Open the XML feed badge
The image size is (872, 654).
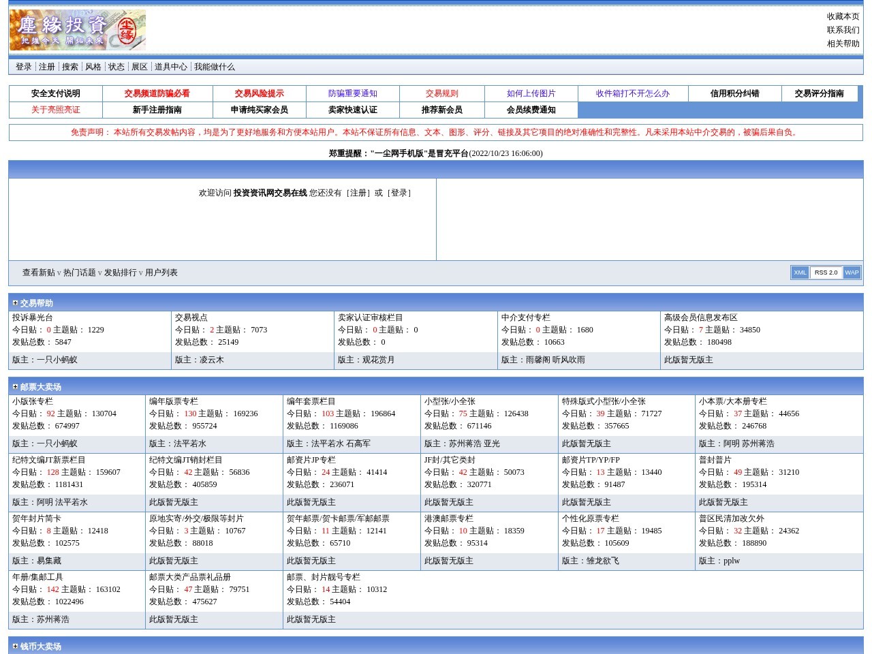tap(800, 272)
